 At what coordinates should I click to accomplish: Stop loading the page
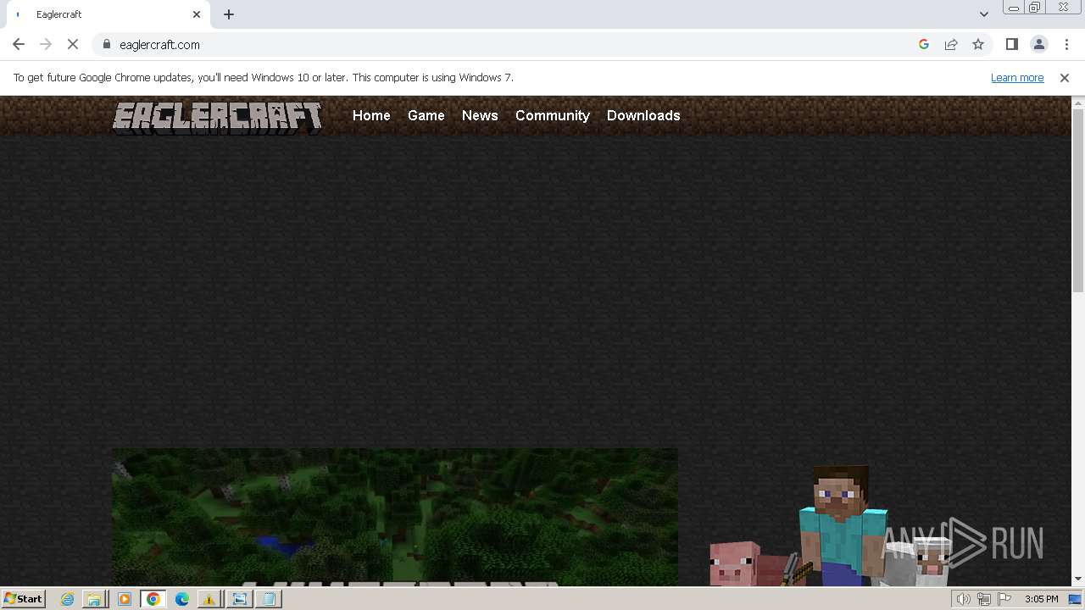point(73,44)
